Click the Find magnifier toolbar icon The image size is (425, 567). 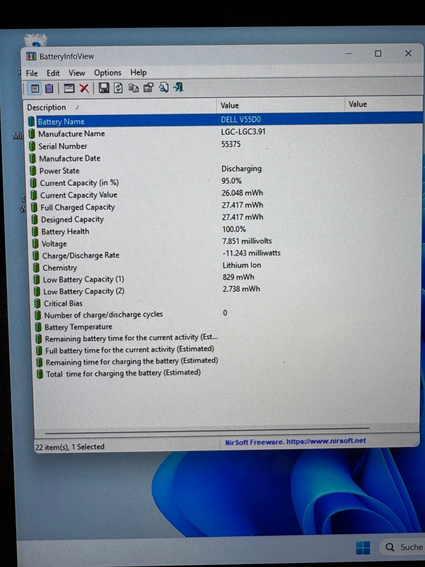[x=164, y=87]
